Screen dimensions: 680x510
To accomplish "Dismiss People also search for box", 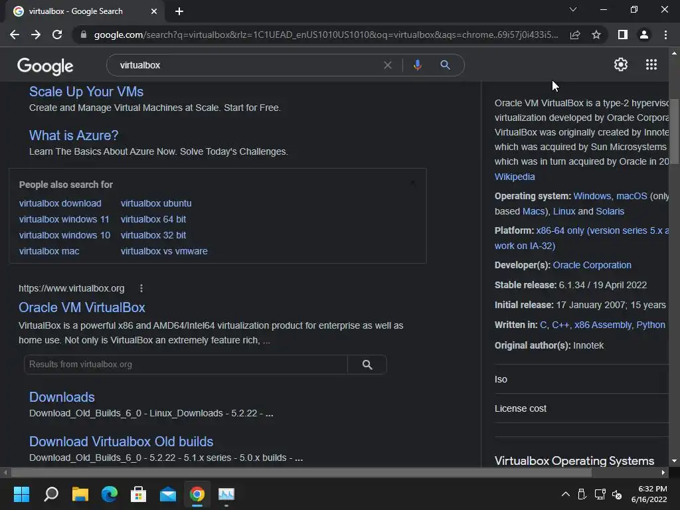I will [412, 183].
